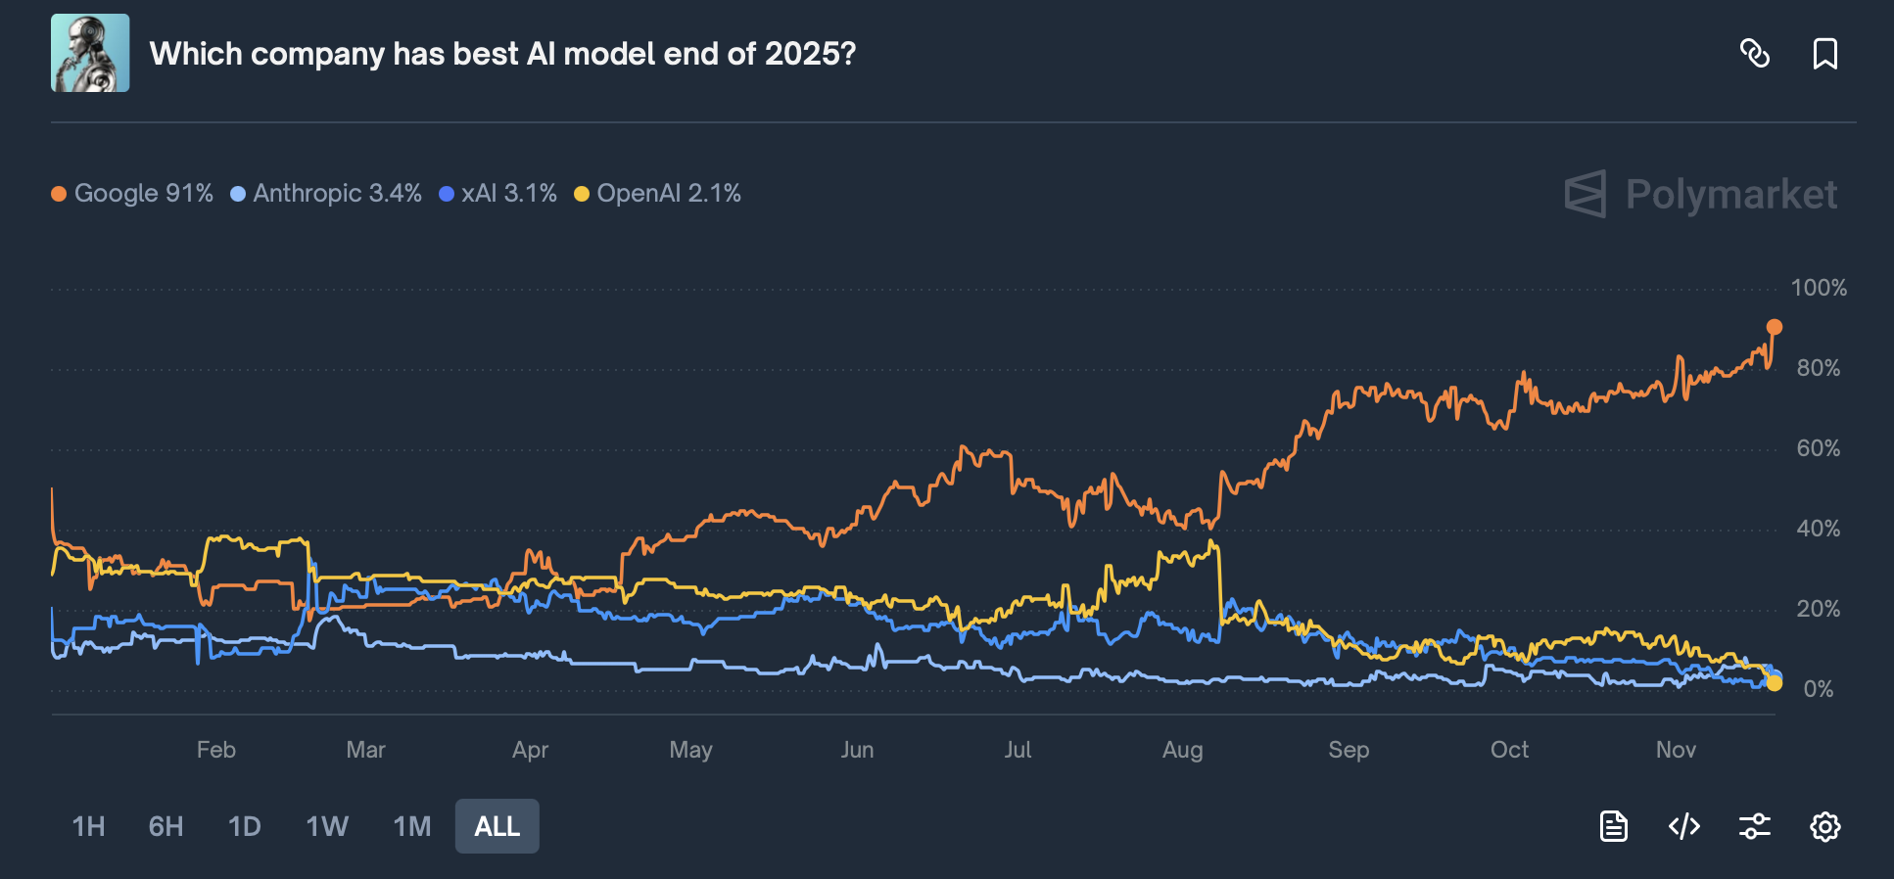Click the OpenAI 2.1% legend entry
The width and height of the screenshot is (1894, 879).
point(657,193)
